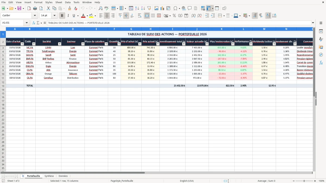Clear direct formatting icon
326x183 pixels.
click(x=76, y=8)
